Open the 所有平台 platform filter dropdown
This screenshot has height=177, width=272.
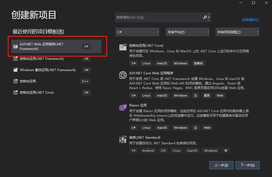click(x=187, y=32)
